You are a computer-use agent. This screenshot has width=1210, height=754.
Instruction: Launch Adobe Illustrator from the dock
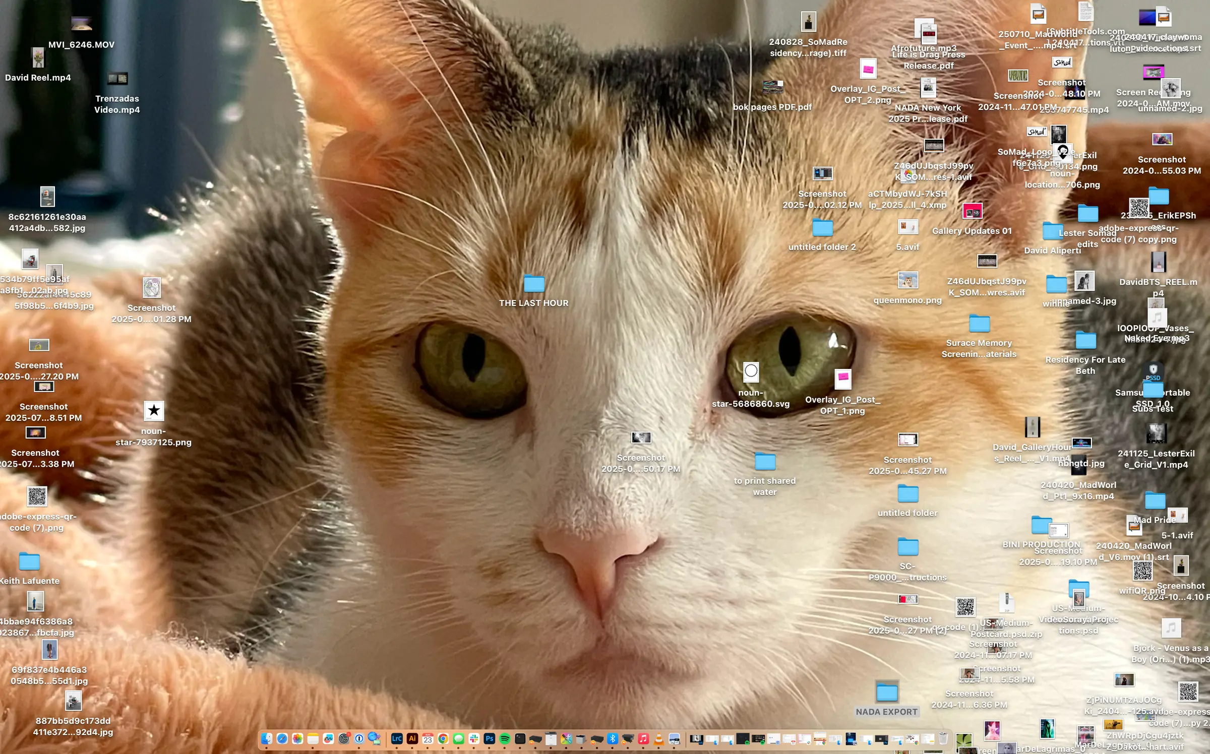(x=412, y=739)
